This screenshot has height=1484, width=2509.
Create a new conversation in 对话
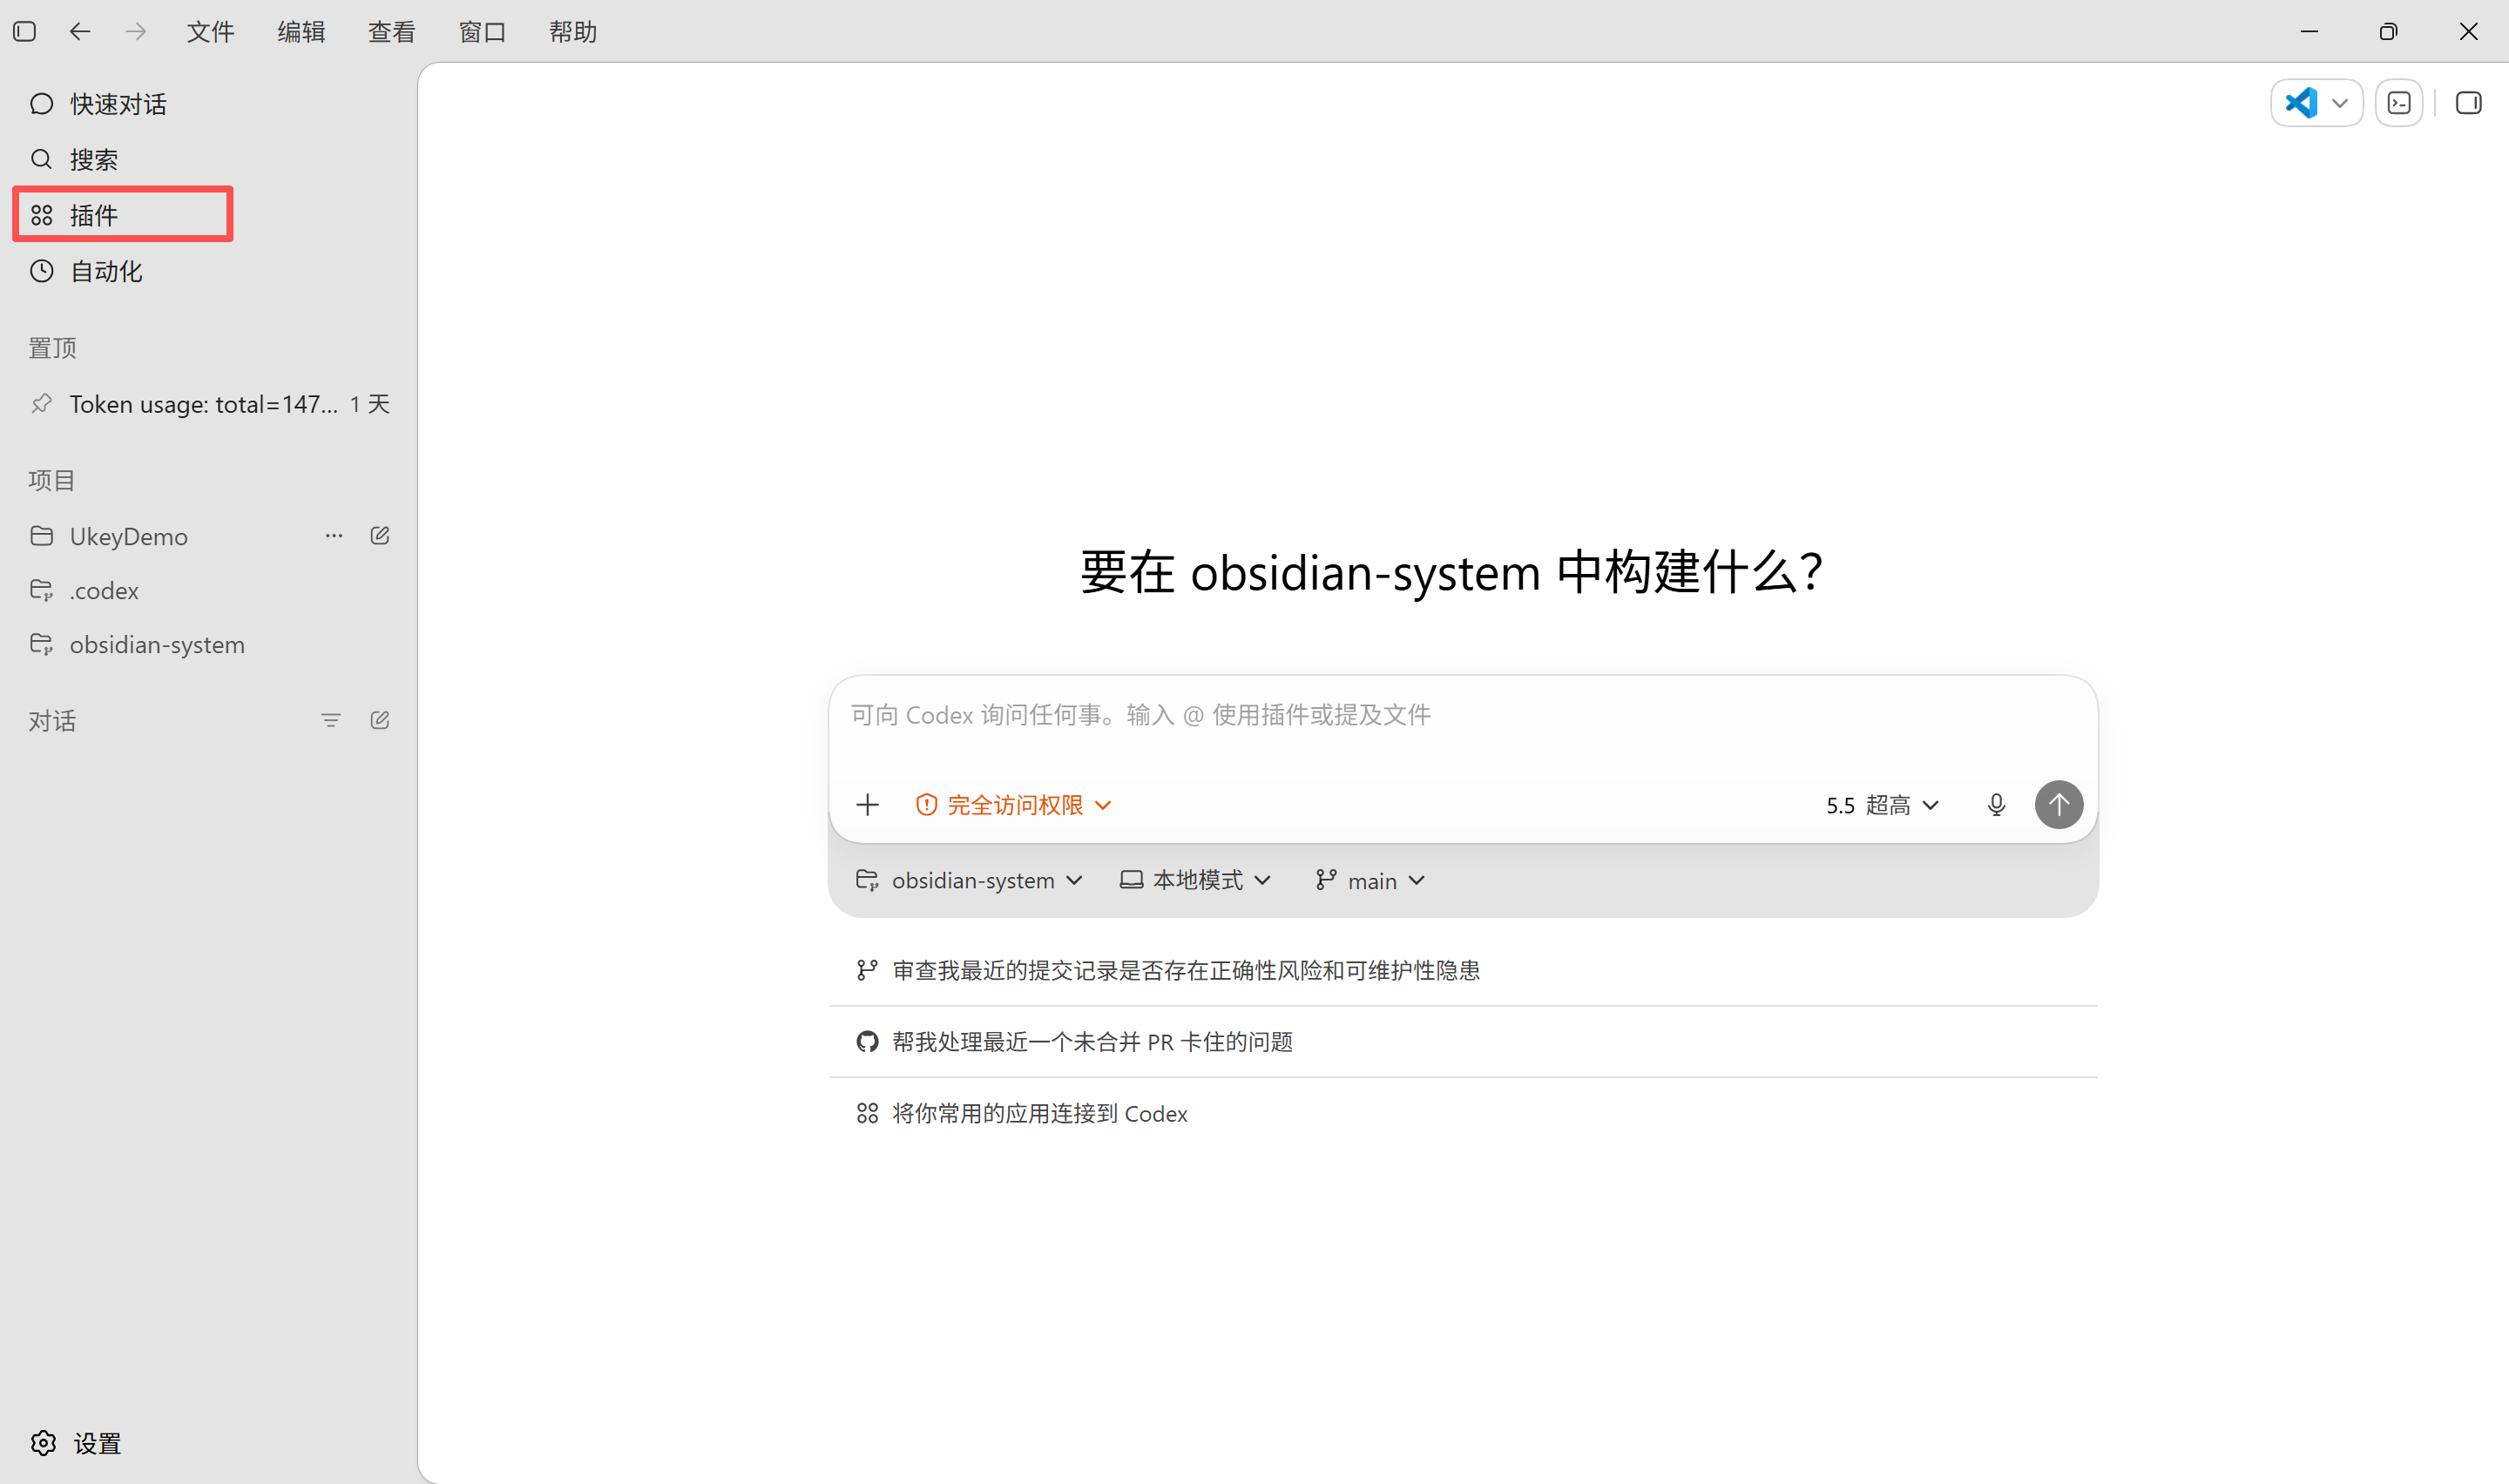[x=380, y=721]
